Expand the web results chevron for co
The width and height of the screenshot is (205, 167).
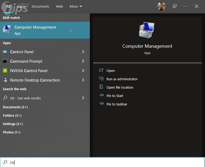(x=83, y=98)
